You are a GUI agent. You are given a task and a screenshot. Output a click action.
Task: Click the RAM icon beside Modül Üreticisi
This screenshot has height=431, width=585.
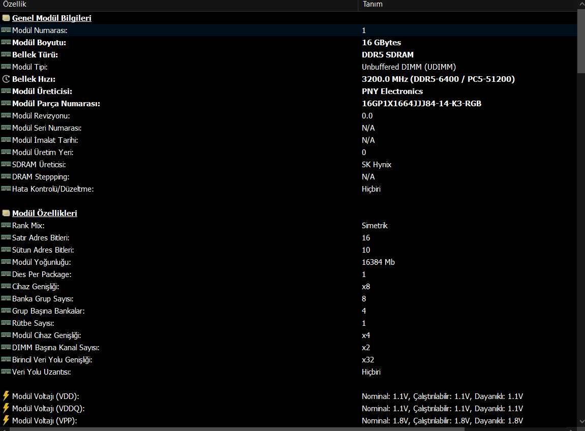[6, 90]
